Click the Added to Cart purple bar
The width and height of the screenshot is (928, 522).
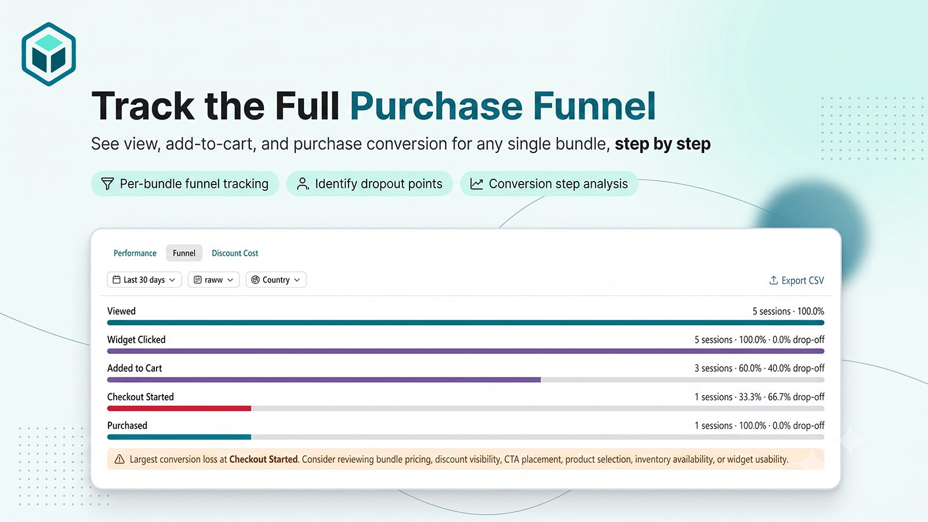click(x=324, y=380)
